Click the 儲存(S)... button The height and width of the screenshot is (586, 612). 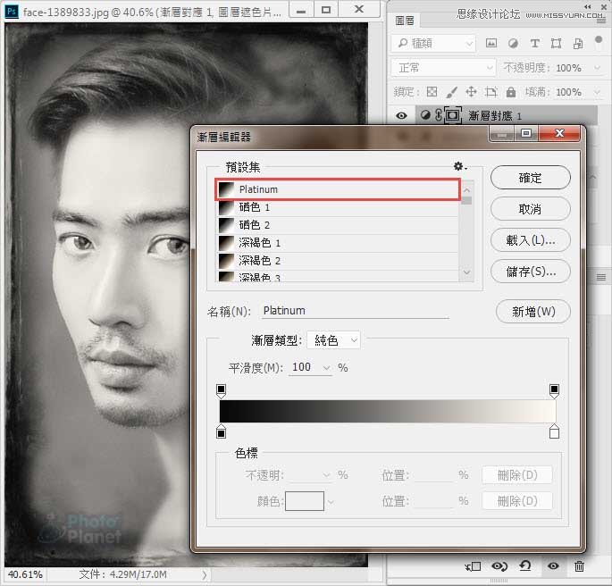pyautogui.click(x=530, y=272)
